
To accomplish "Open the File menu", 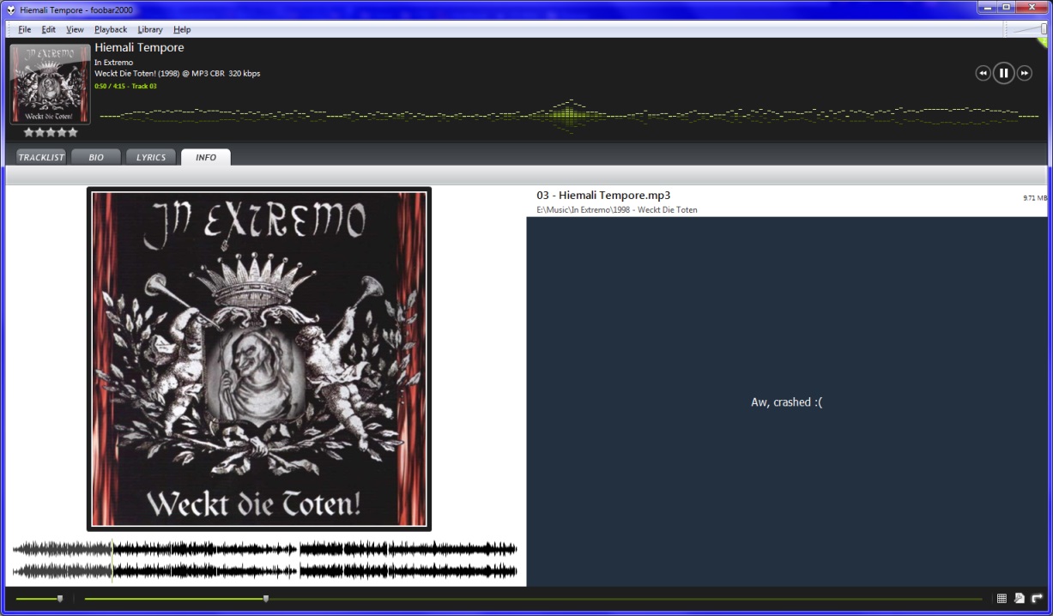I will [x=25, y=29].
